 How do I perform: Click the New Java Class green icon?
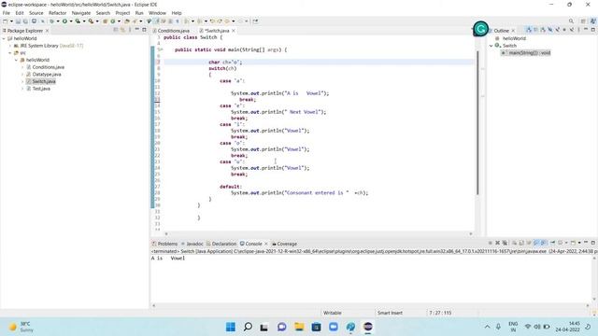pyautogui.click(x=113, y=21)
